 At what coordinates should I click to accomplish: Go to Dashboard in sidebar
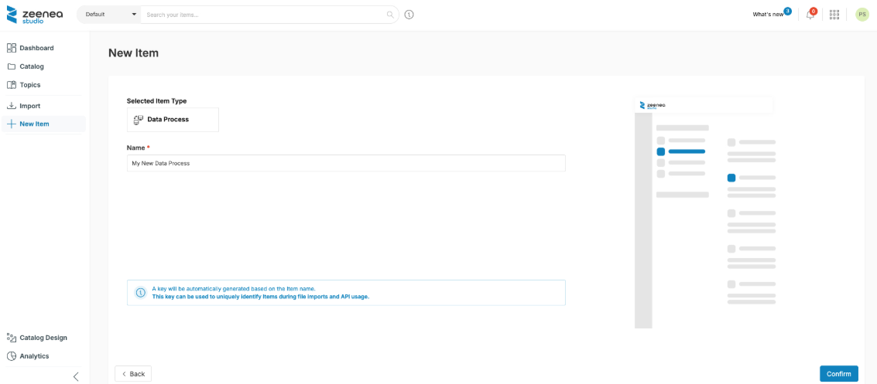coord(36,48)
